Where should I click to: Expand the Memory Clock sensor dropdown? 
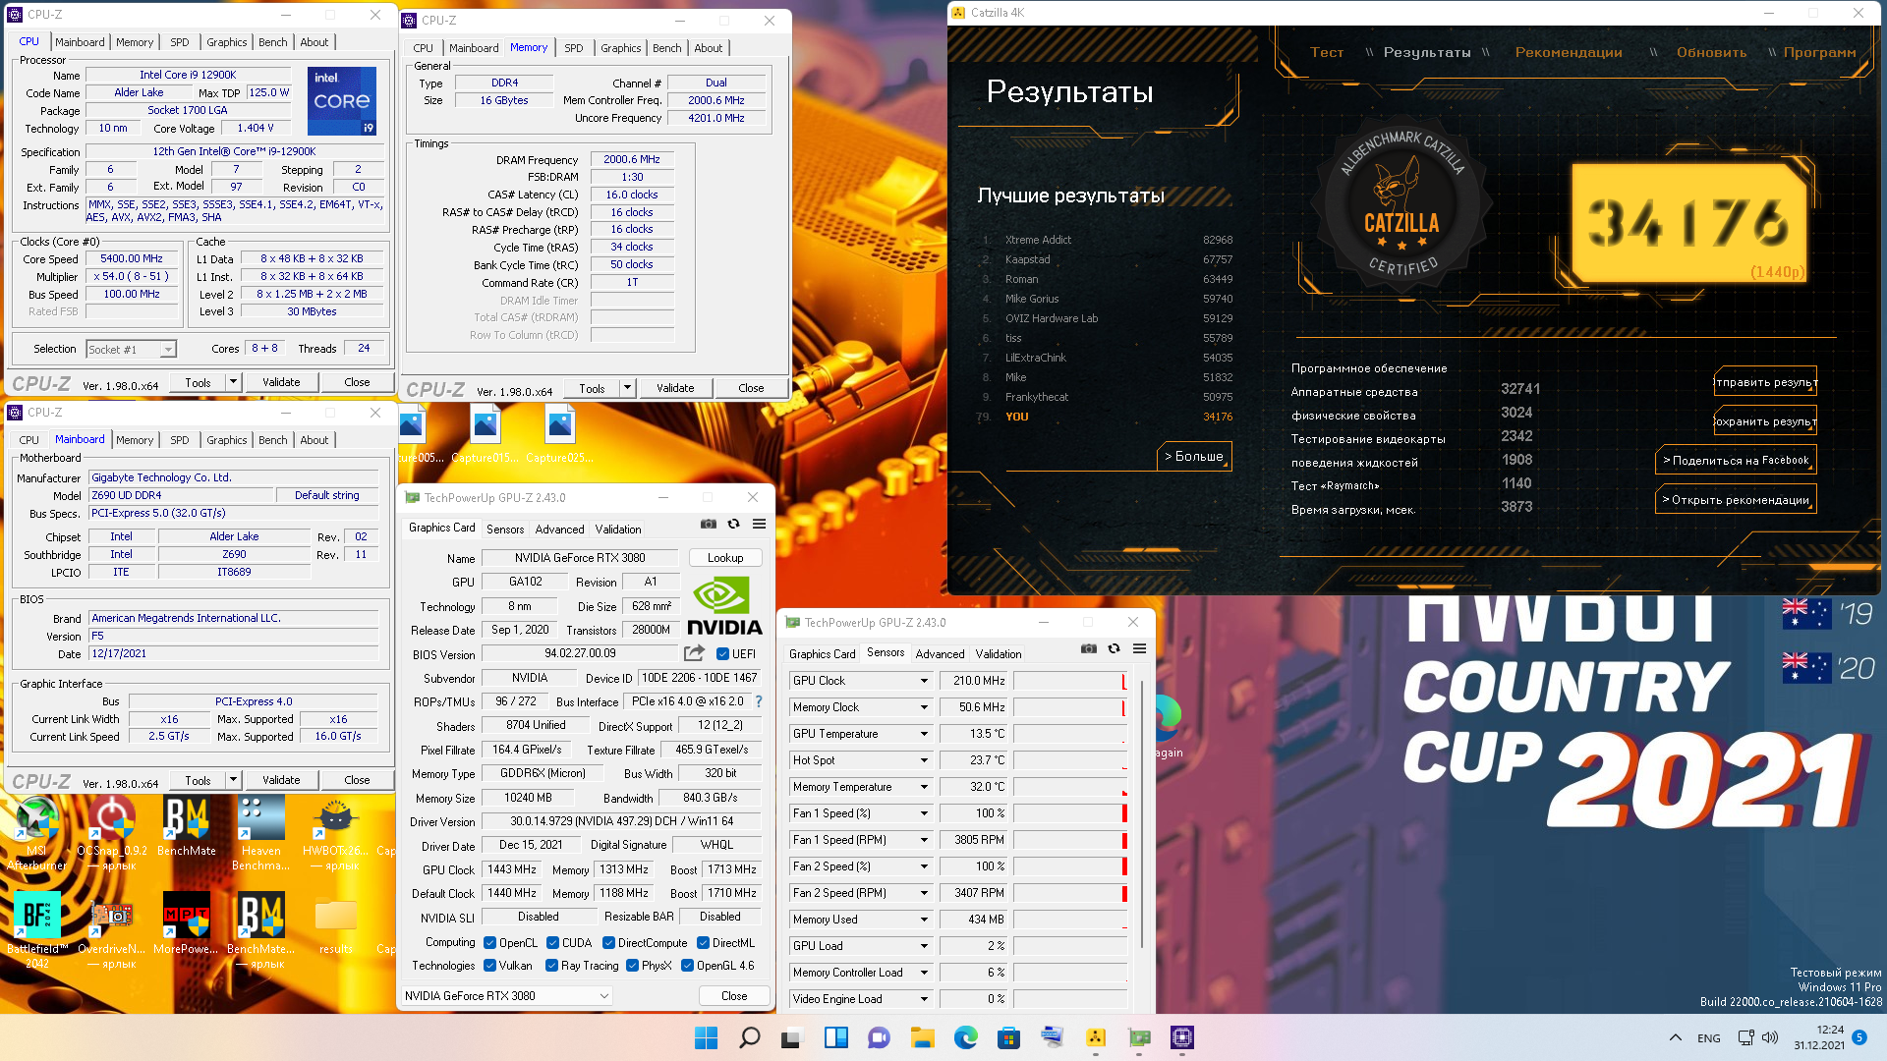click(923, 707)
